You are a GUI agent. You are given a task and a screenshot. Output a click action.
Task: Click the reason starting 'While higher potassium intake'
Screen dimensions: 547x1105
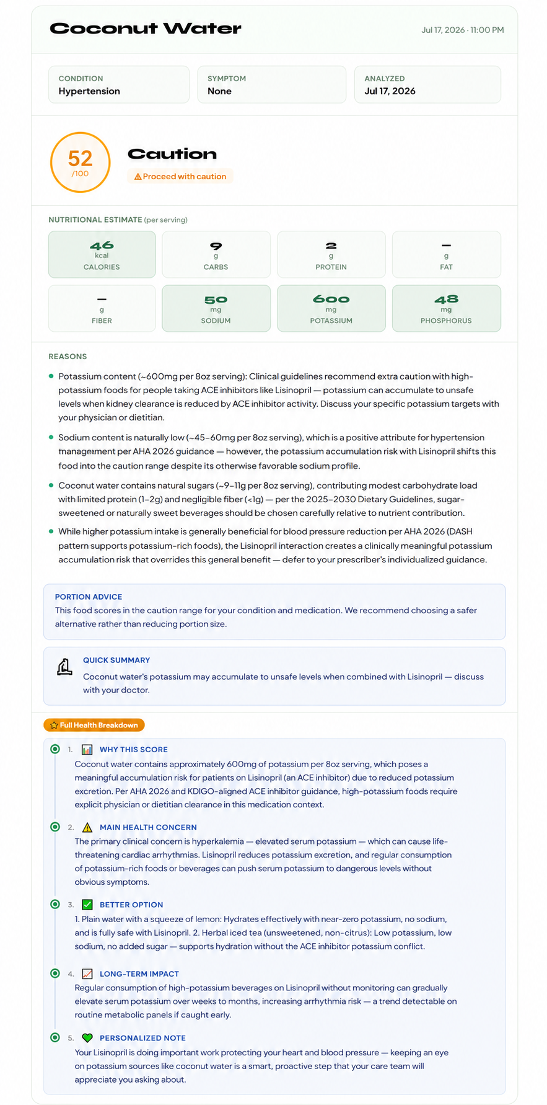[x=275, y=546]
